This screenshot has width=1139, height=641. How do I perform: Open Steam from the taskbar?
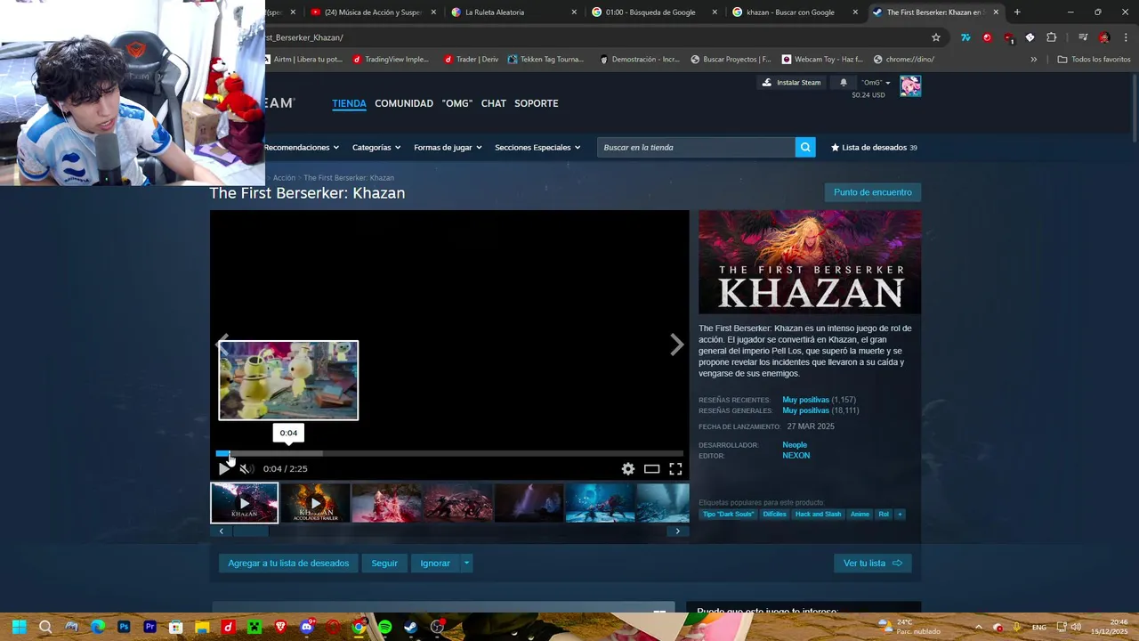pyautogui.click(x=410, y=627)
